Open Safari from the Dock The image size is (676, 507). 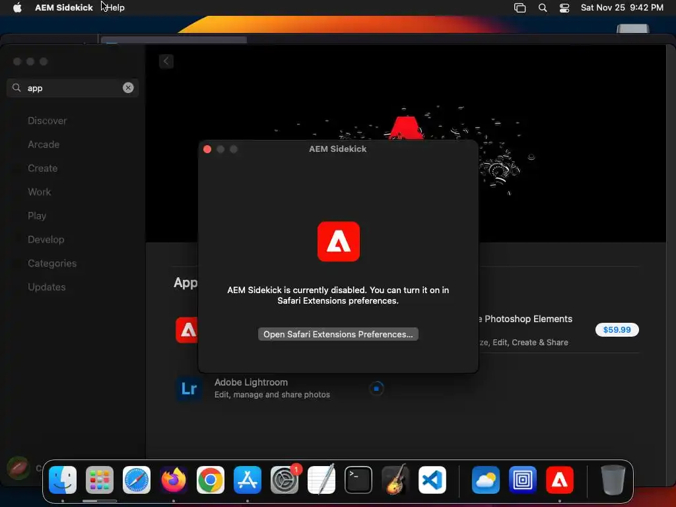[x=137, y=480]
